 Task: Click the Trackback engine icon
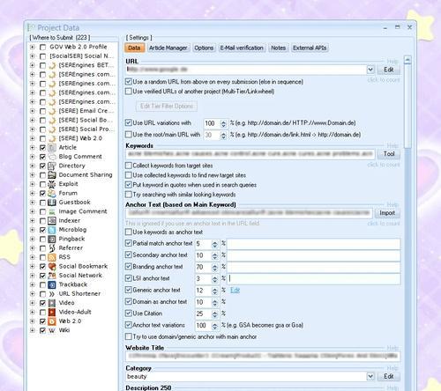pyautogui.click(x=52, y=284)
